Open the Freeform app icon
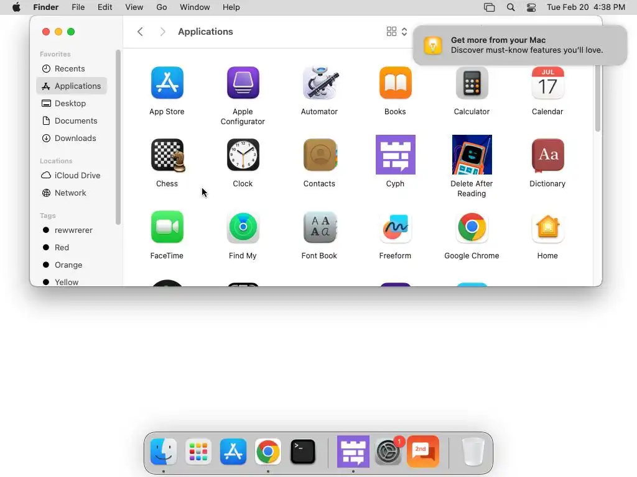The image size is (637, 477). [x=395, y=227]
